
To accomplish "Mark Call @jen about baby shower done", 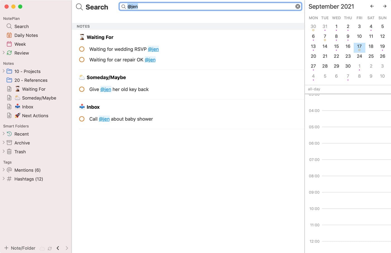I will [x=82, y=119].
